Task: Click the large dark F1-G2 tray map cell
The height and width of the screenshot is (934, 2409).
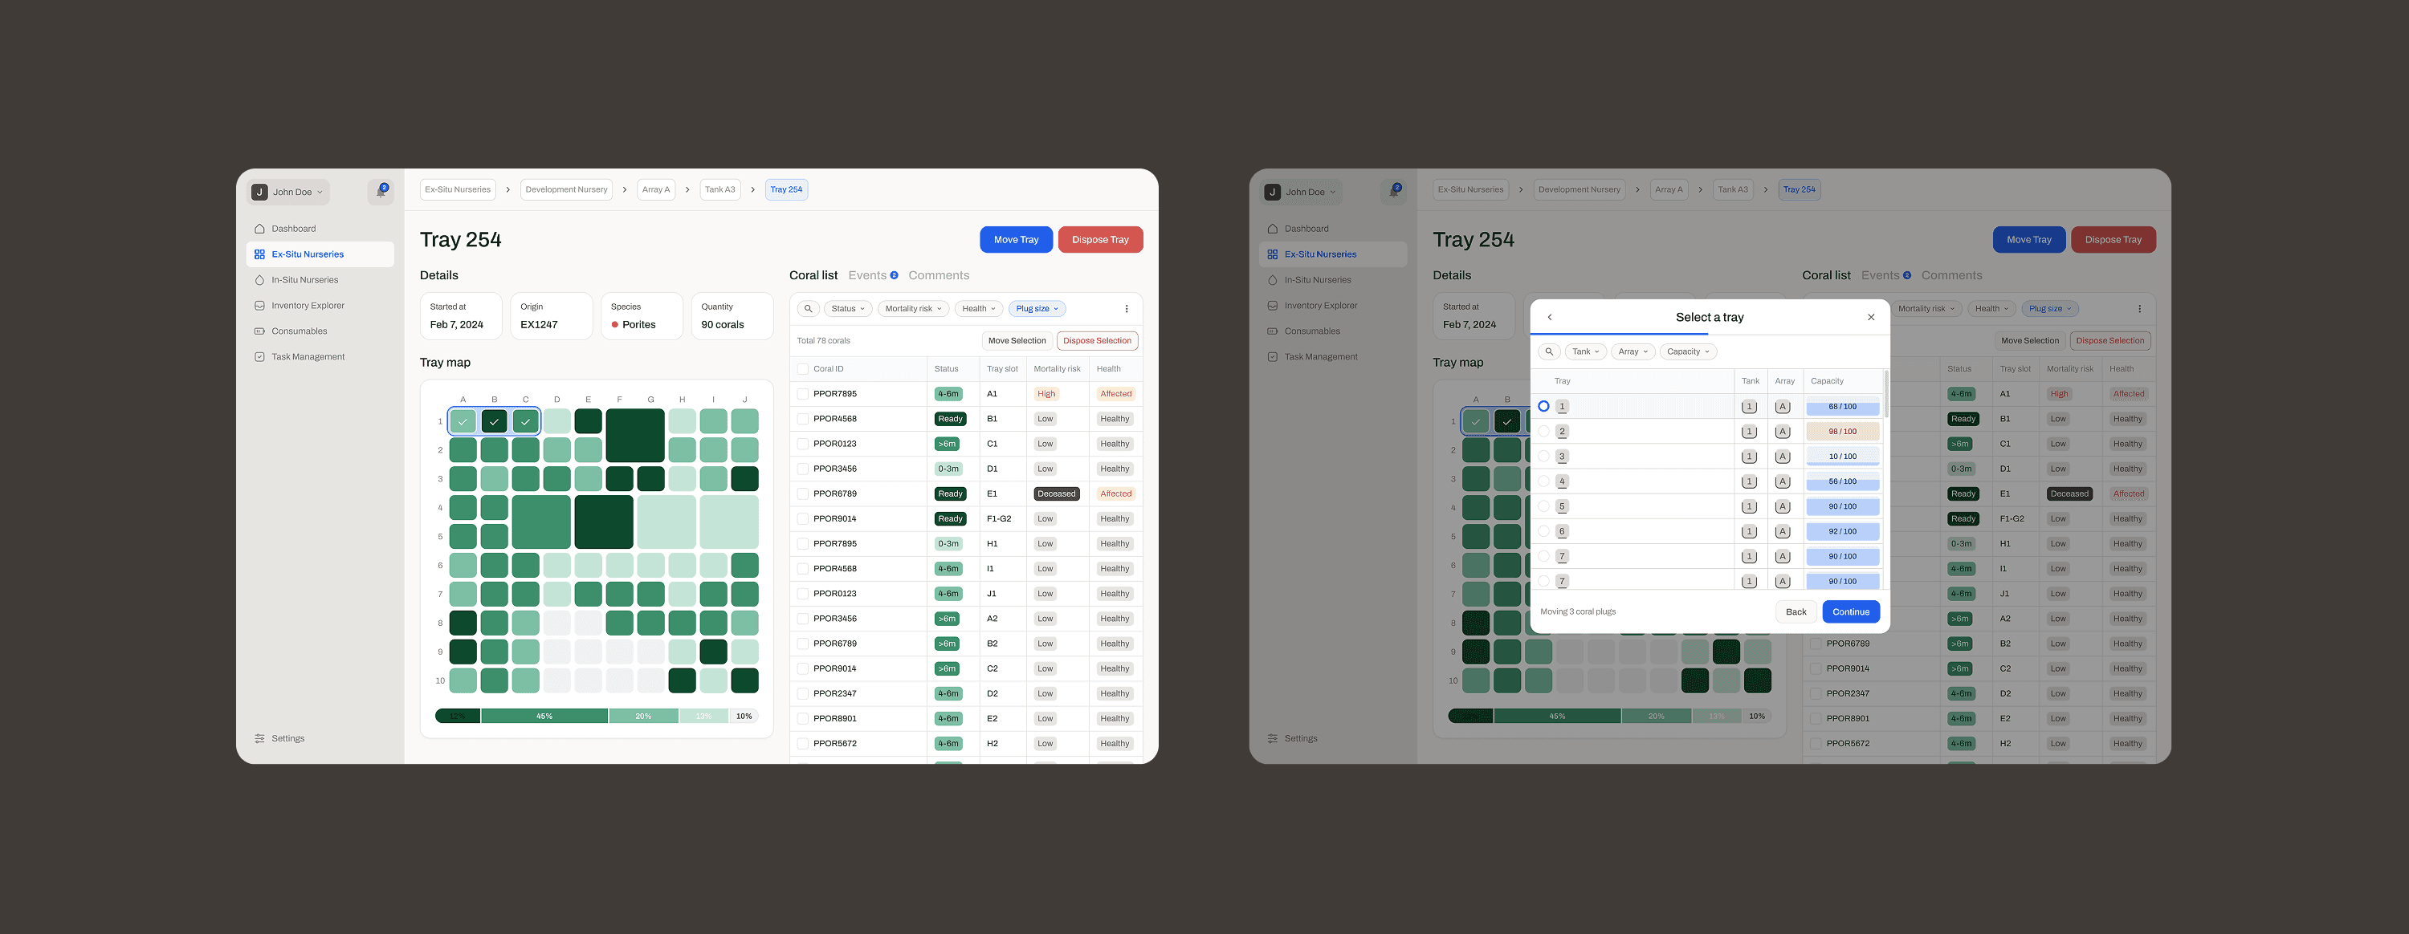Action: click(635, 435)
